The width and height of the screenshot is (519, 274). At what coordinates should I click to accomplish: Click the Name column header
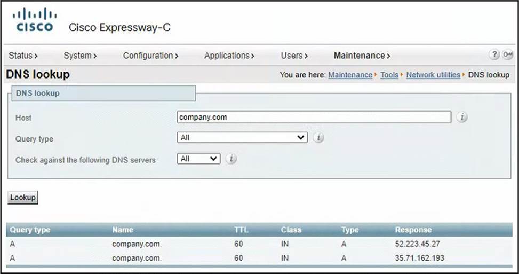click(123, 230)
